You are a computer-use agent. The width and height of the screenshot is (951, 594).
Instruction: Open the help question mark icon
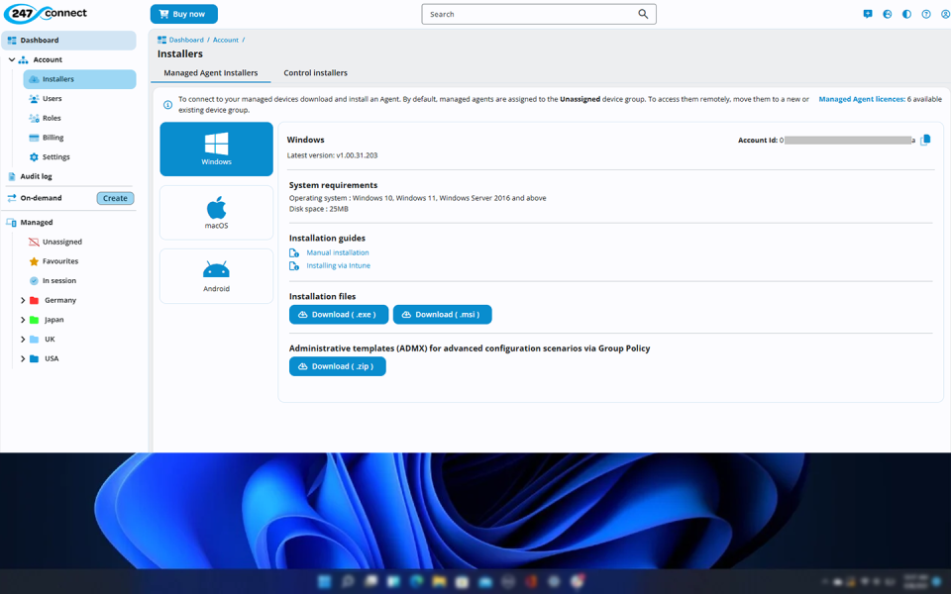(x=926, y=14)
